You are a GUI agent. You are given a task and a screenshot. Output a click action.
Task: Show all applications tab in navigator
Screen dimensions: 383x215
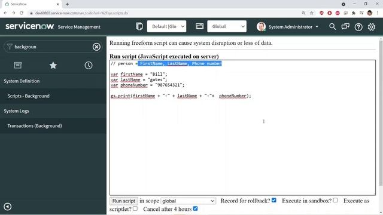(17, 65)
